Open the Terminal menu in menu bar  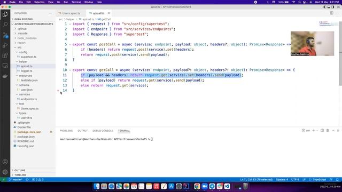76,2
